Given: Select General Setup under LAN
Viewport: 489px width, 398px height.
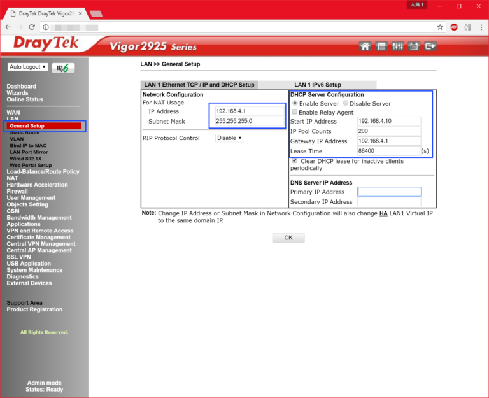Looking at the screenshot, I should pyautogui.click(x=27, y=125).
